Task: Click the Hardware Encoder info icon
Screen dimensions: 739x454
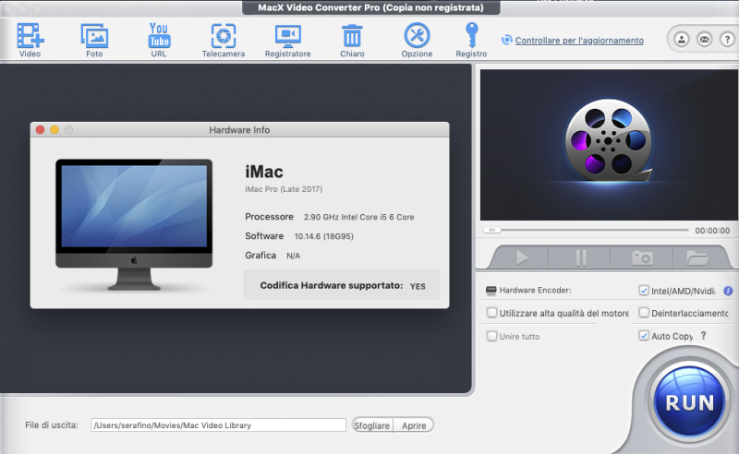Action: coord(728,291)
